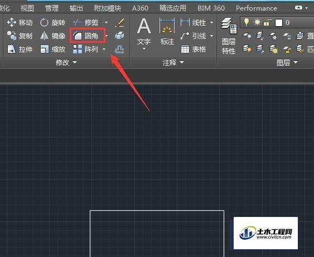The image size is (314, 257).
Task: Open the Output (输出) tab
Action: [76, 8]
